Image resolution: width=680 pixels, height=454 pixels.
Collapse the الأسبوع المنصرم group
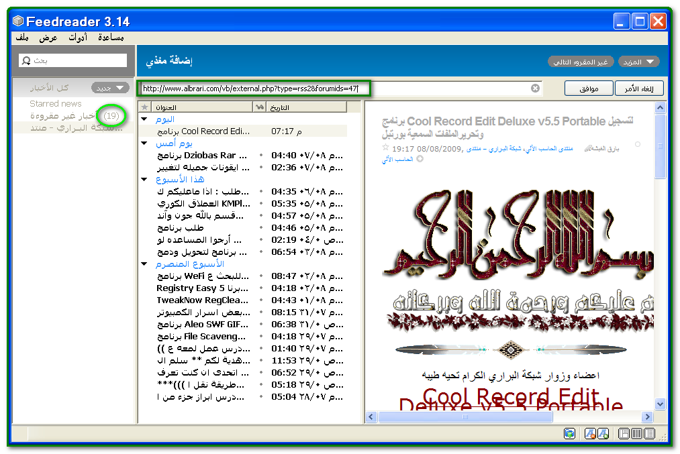[144, 264]
